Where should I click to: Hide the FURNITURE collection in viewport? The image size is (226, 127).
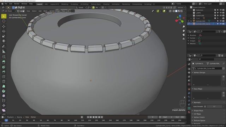[221, 16]
